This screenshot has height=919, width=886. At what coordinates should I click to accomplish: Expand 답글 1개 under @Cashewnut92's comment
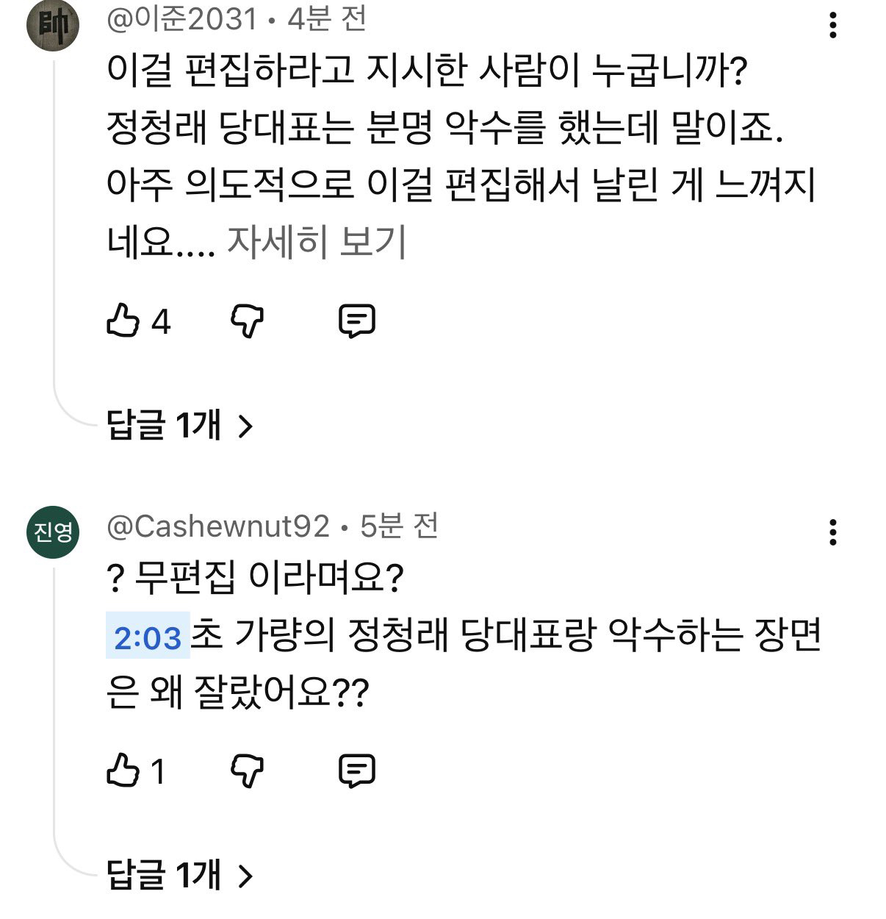click(179, 875)
